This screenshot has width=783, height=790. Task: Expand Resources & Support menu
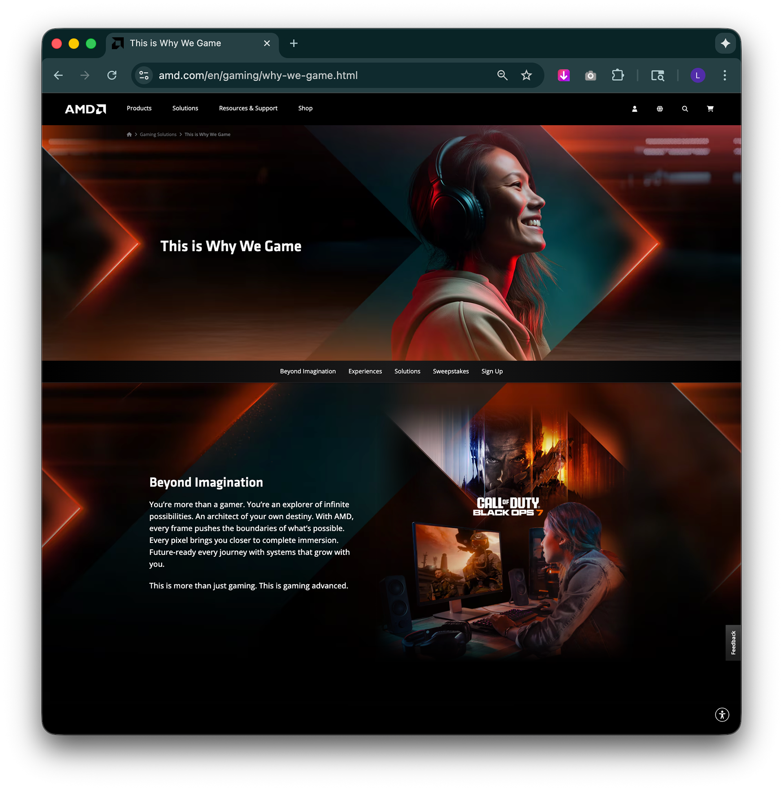[248, 108]
